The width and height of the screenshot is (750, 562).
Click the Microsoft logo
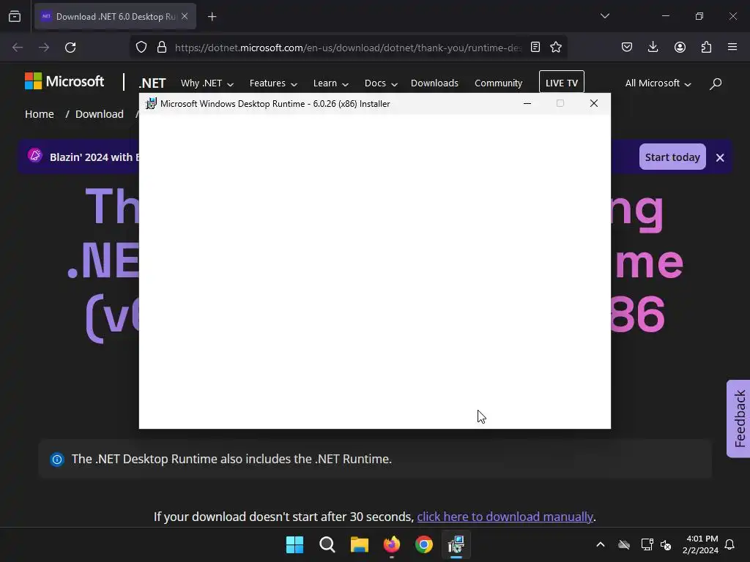(x=64, y=81)
